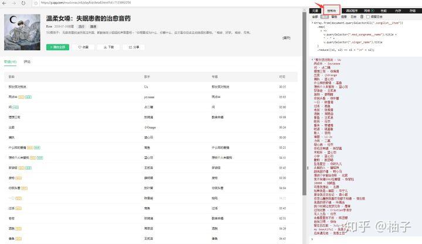Select the duration 02:51 cell
This screenshot has width=422, height=244.
(x=283, y=218)
